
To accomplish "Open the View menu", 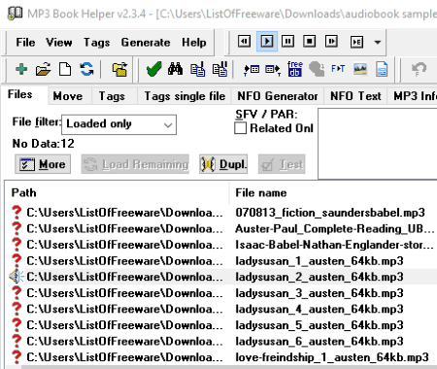I will 59,43.
